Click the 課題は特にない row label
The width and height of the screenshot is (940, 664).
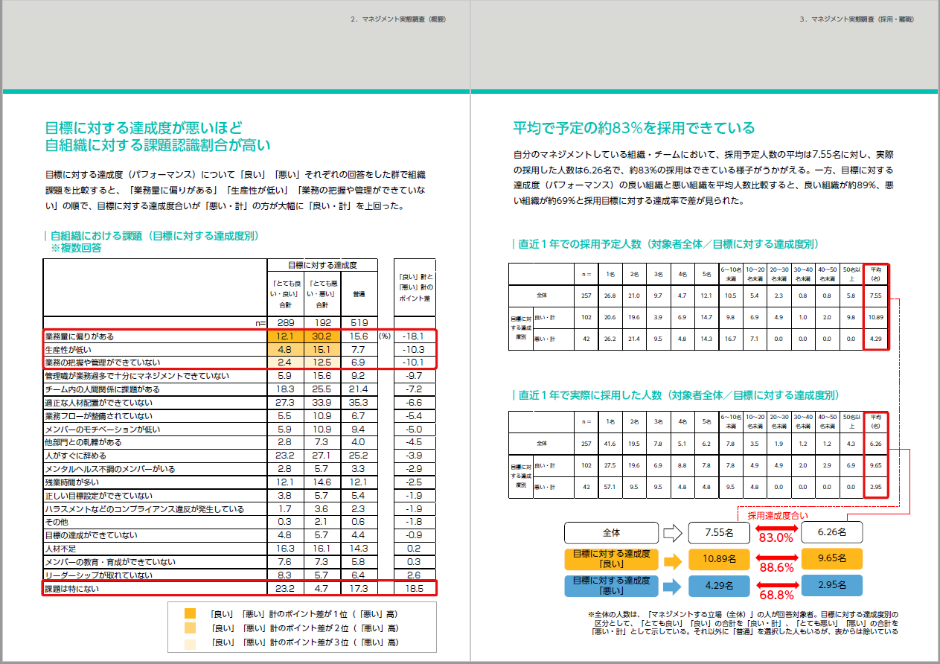[x=71, y=589]
